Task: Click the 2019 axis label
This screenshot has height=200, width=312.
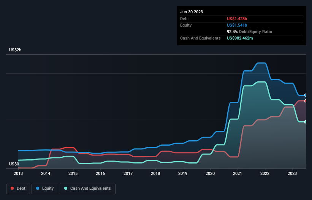Action: (183, 173)
